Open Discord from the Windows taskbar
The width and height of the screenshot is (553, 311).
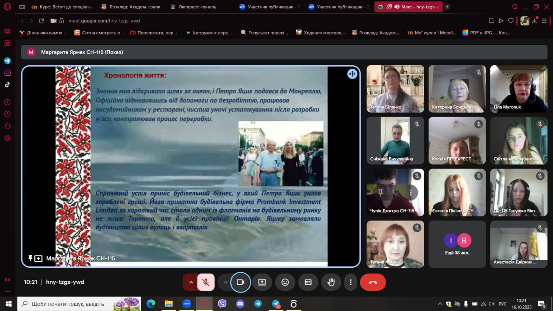(x=240, y=304)
